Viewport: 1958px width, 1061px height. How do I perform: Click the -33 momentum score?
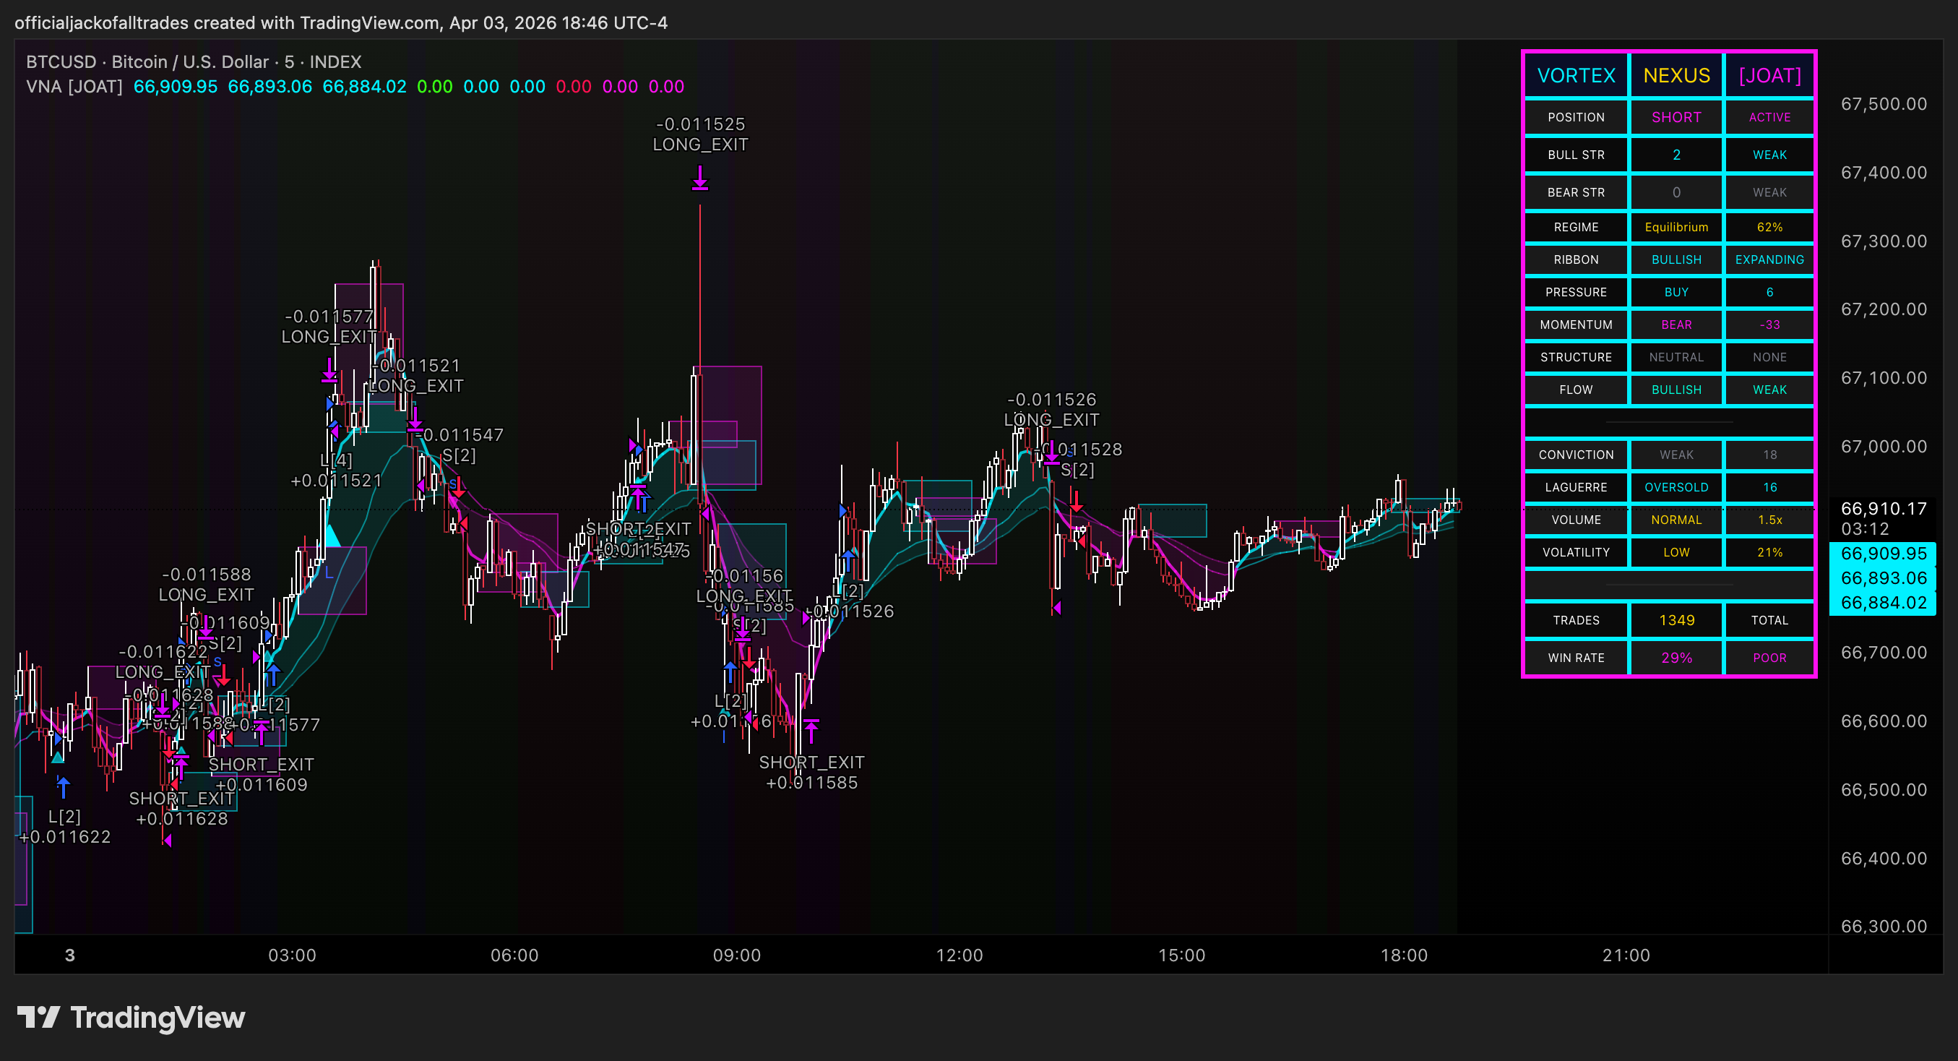tap(1769, 325)
